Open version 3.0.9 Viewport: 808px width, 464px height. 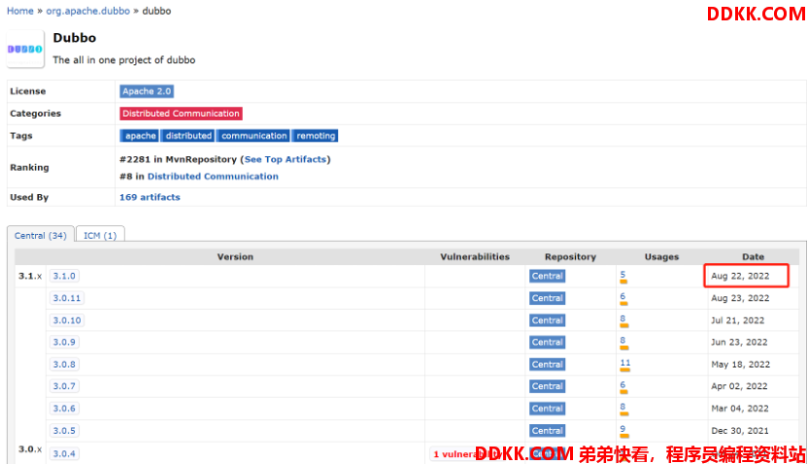point(64,342)
